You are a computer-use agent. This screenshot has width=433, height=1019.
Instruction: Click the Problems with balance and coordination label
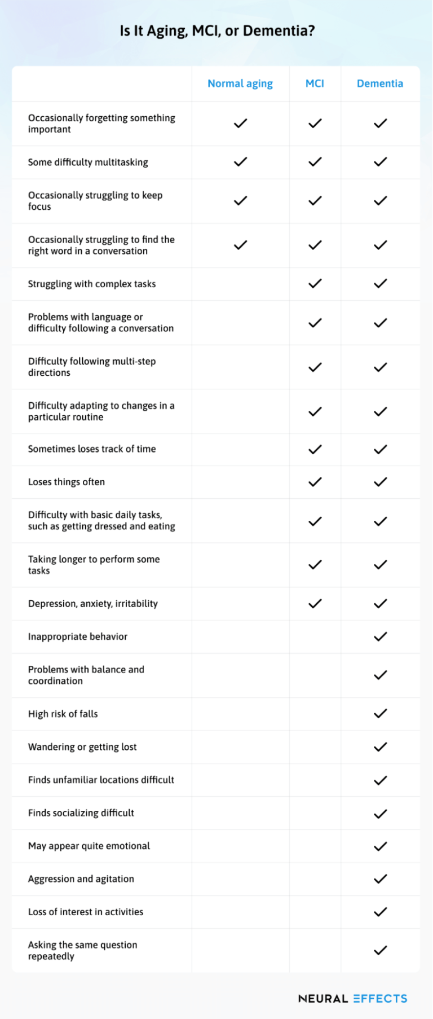(86, 675)
